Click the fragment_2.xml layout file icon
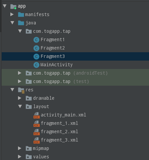Viewport: 149px width, 160px height. 36,132
